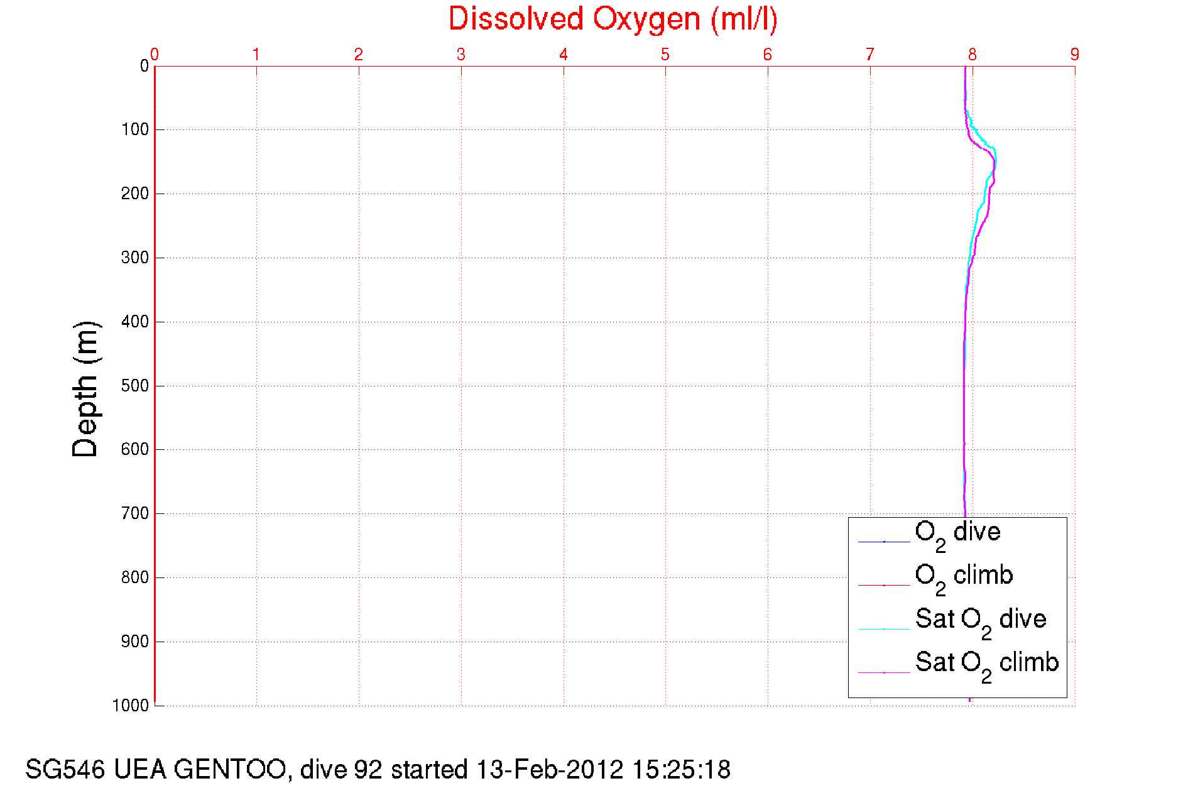This screenshot has width=1188, height=793.
Task: Click the depth tick label 100
Action: [135, 129]
